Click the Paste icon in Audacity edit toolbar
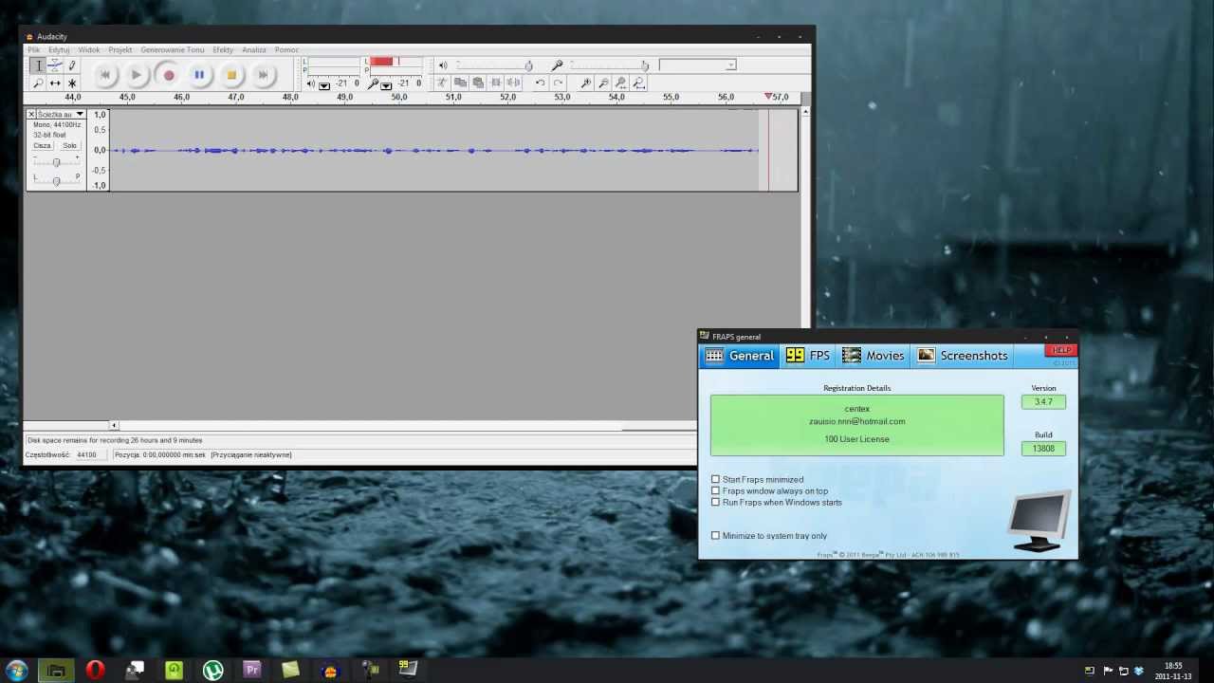This screenshot has width=1214, height=683. 478,83
